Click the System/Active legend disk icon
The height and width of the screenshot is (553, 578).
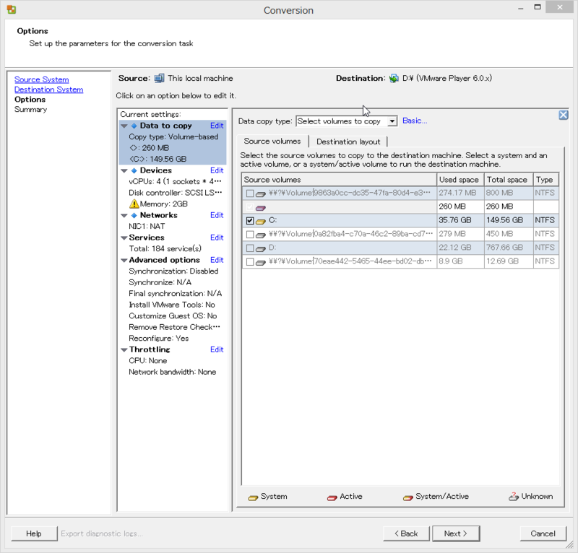(407, 497)
